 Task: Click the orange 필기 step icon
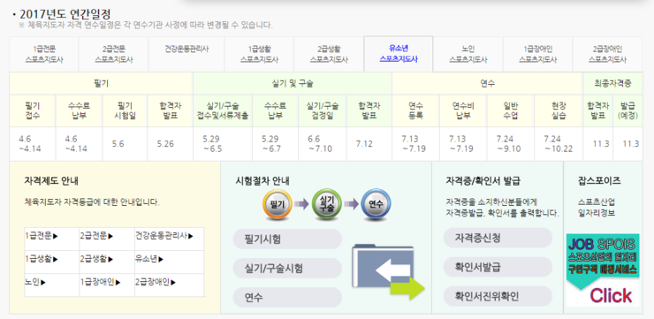[277, 204]
